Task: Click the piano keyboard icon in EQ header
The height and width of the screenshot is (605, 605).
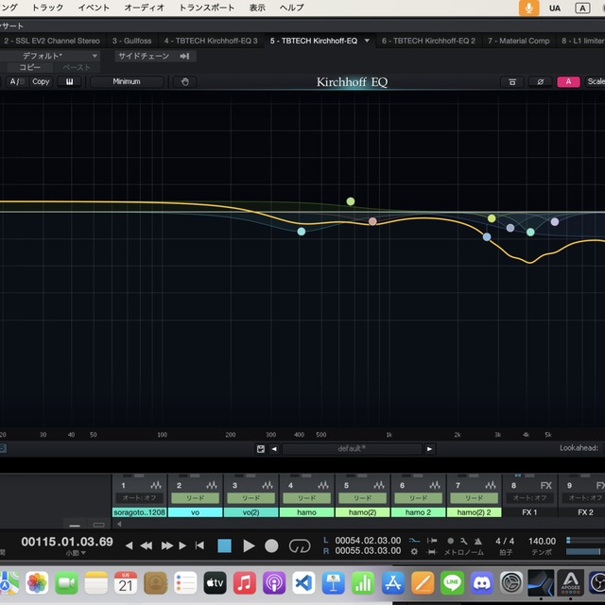Action: pyautogui.click(x=69, y=81)
